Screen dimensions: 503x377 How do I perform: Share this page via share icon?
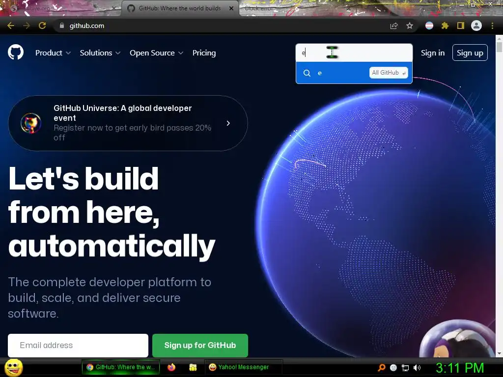coord(394,26)
